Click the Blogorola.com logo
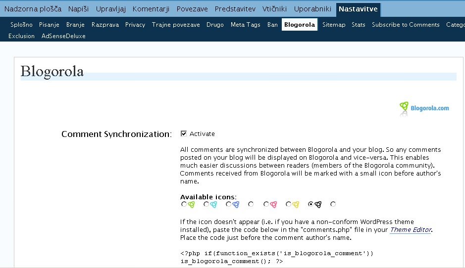The width and height of the screenshot is (465, 268). pos(424,108)
